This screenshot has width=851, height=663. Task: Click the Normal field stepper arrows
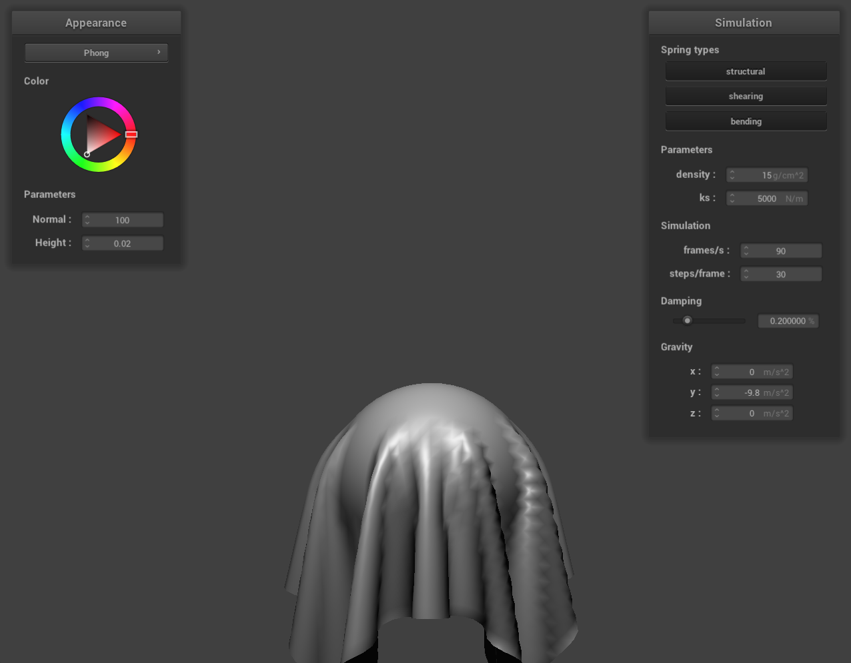coord(87,220)
